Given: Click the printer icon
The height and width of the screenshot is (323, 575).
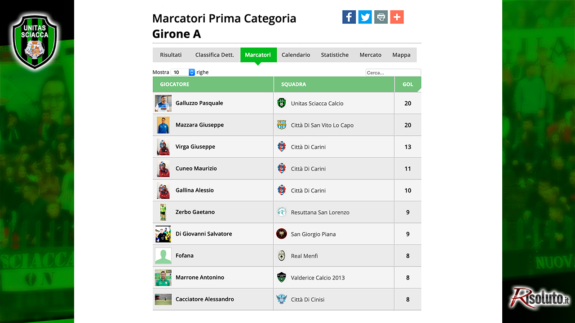Looking at the screenshot, I should click(x=381, y=17).
